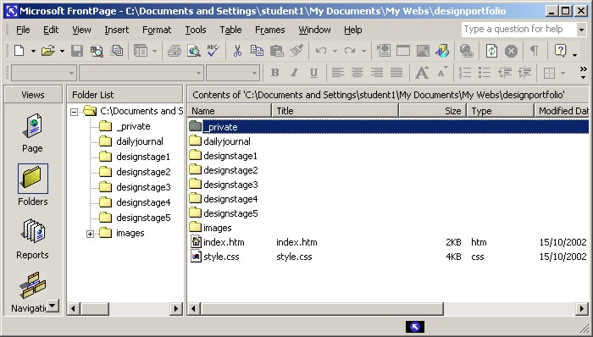The width and height of the screenshot is (593, 337).
Task: Set Align Right paragraph alignment
Action: click(377, 73)
